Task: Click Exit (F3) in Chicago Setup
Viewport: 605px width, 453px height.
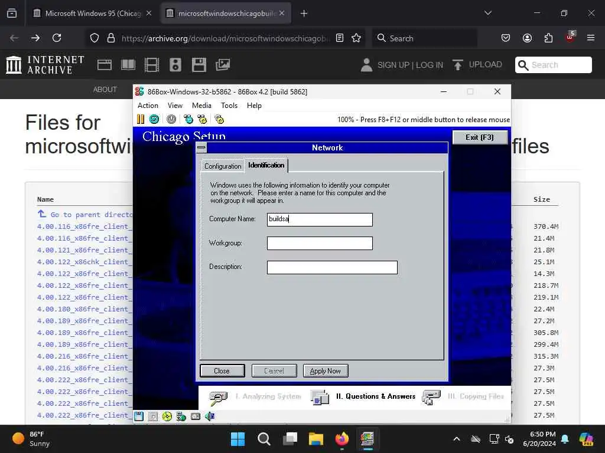Action: pos(480,137)
